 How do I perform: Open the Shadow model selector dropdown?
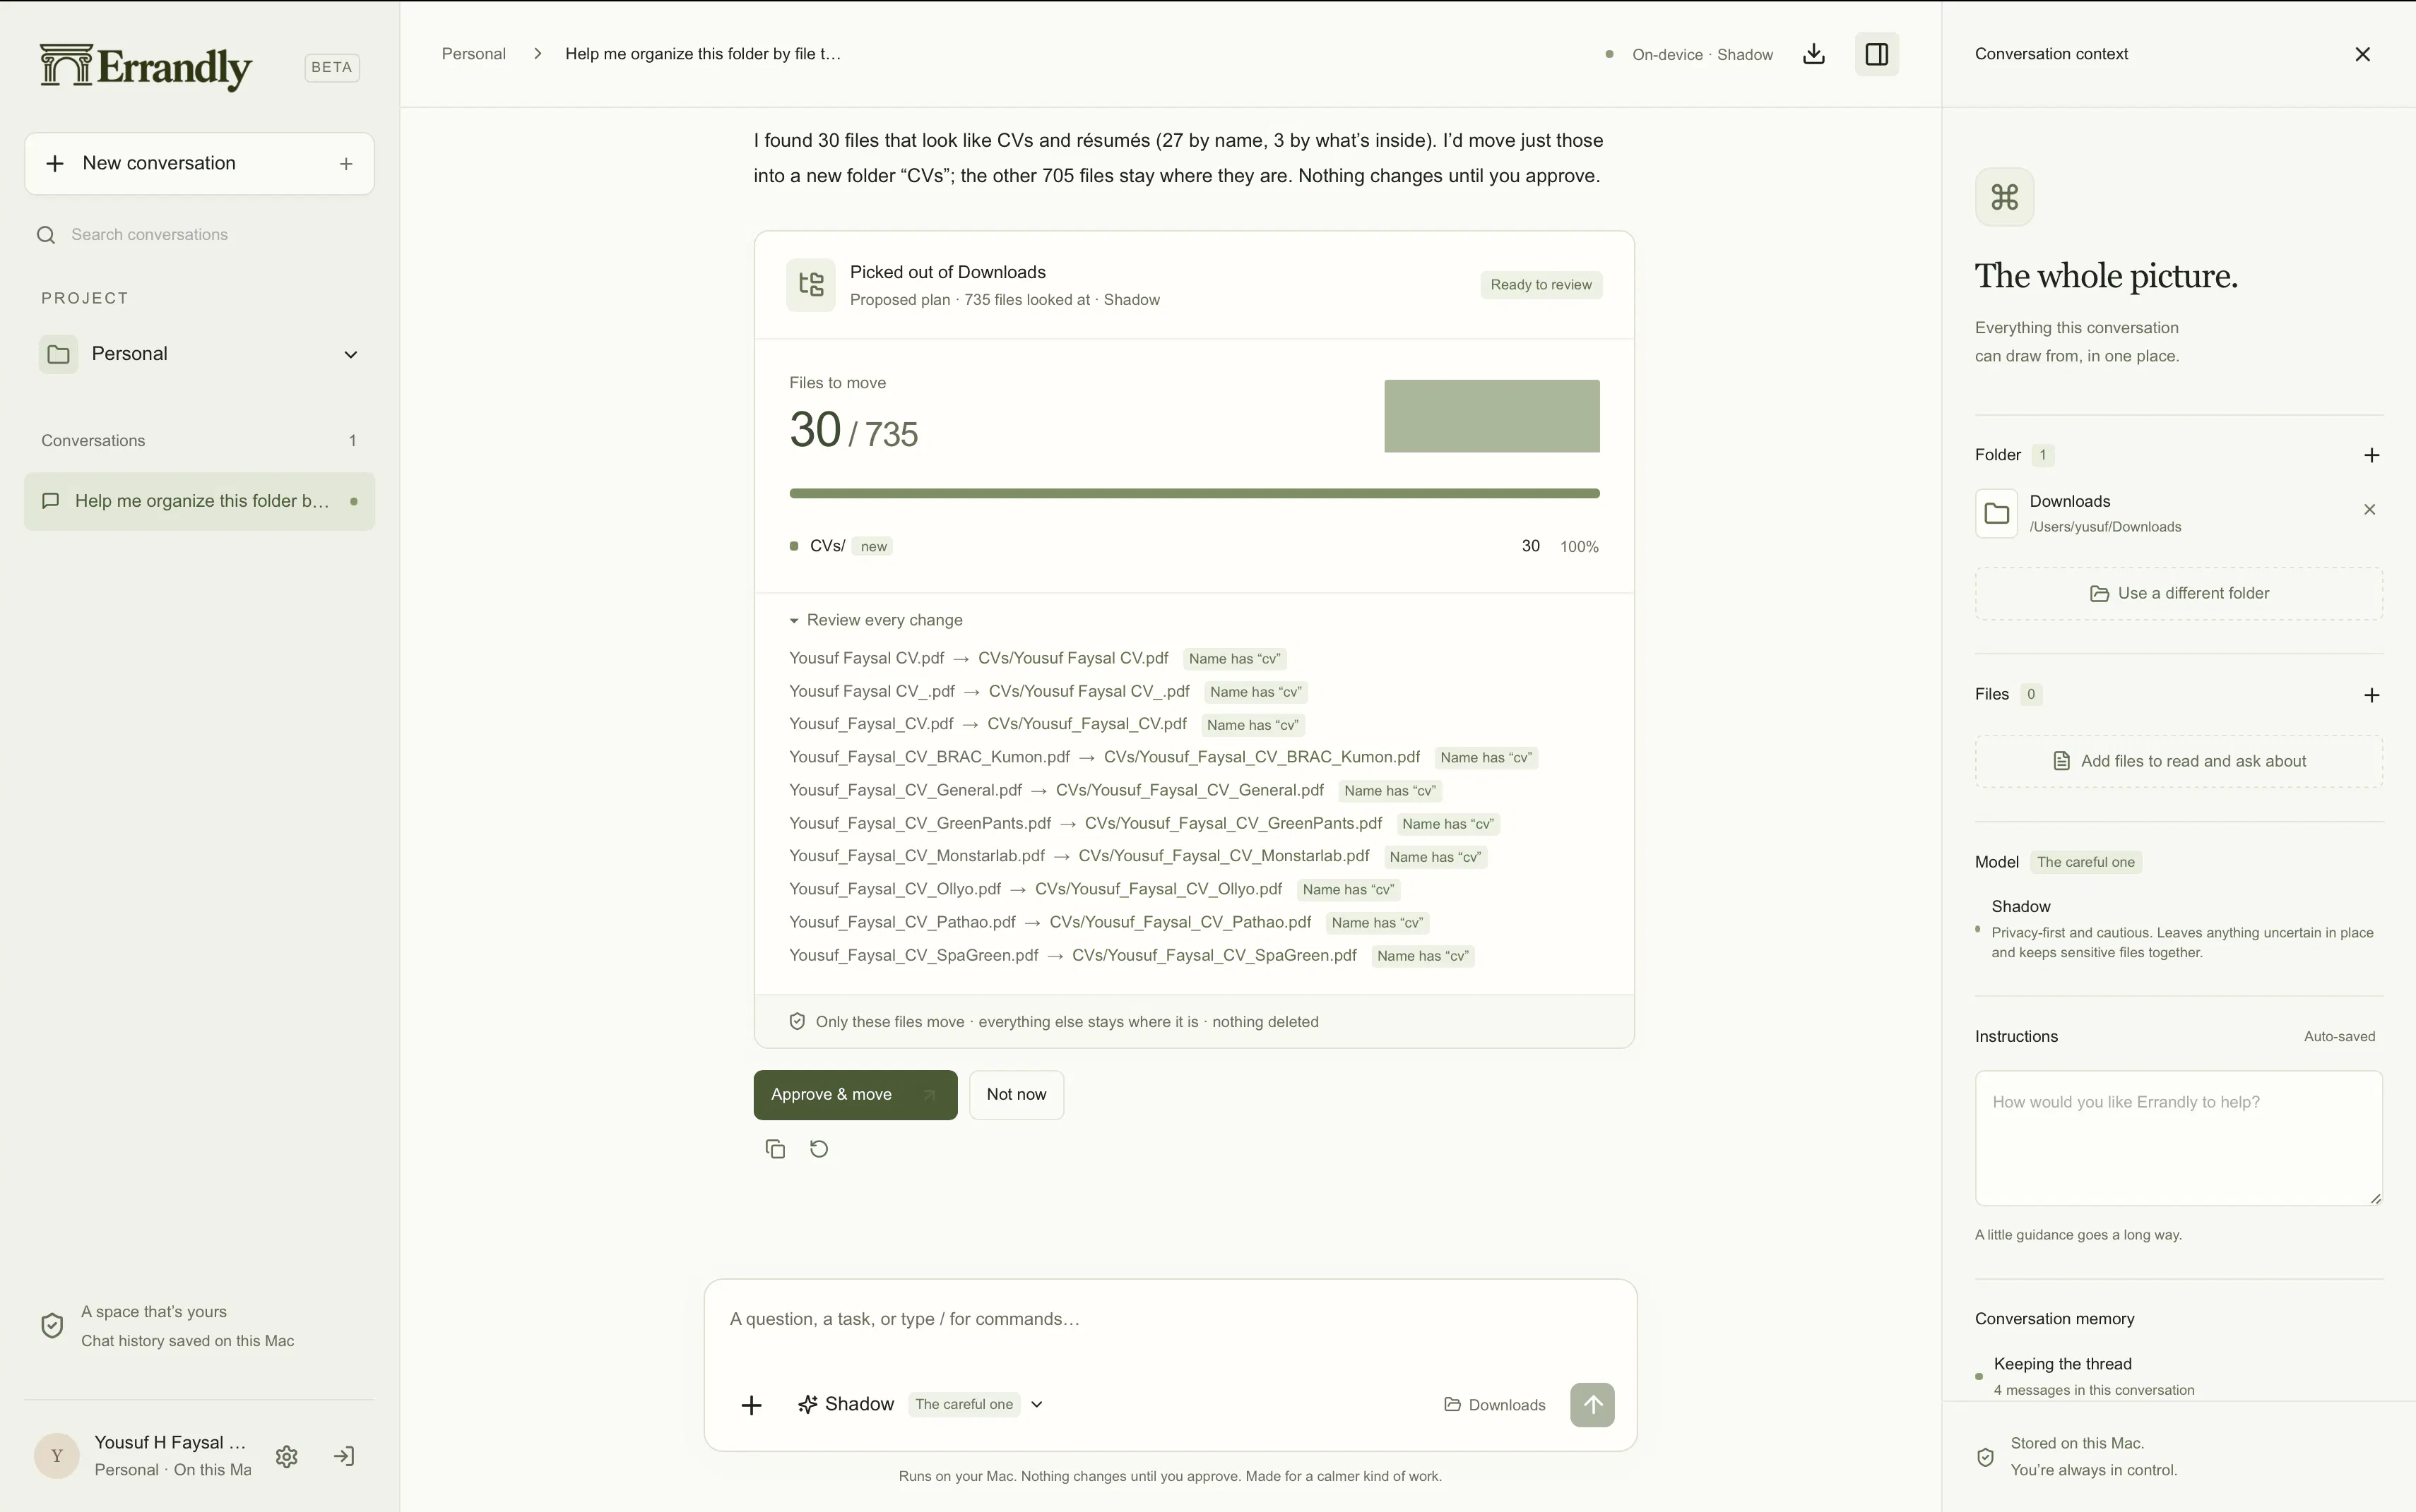[x=920, y=1405]
